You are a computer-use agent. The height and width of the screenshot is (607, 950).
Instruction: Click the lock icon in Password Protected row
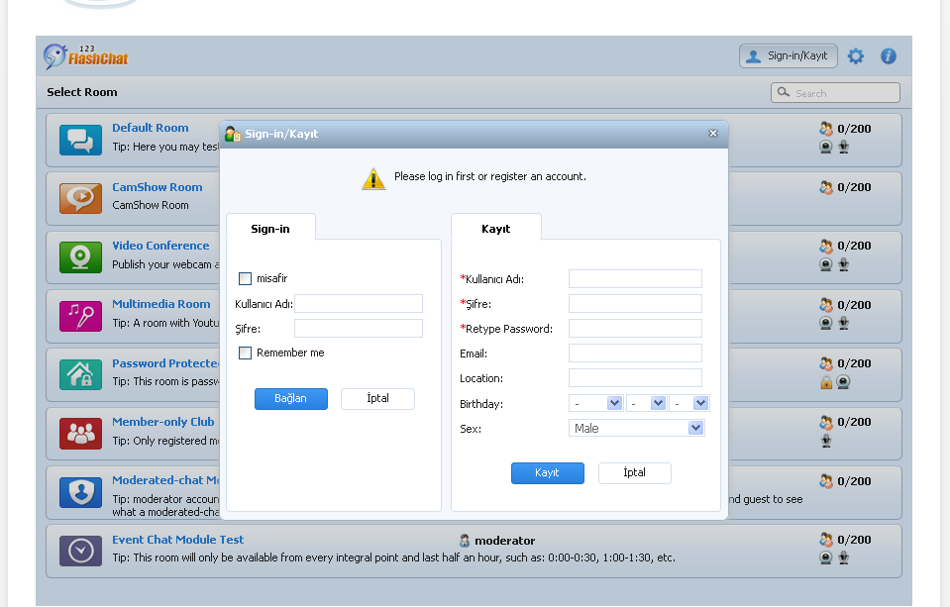click(x=826, y=382)
